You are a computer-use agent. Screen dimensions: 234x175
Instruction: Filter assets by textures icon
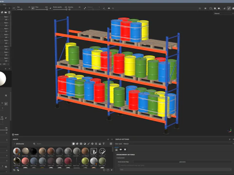click(x=96, y=144)
